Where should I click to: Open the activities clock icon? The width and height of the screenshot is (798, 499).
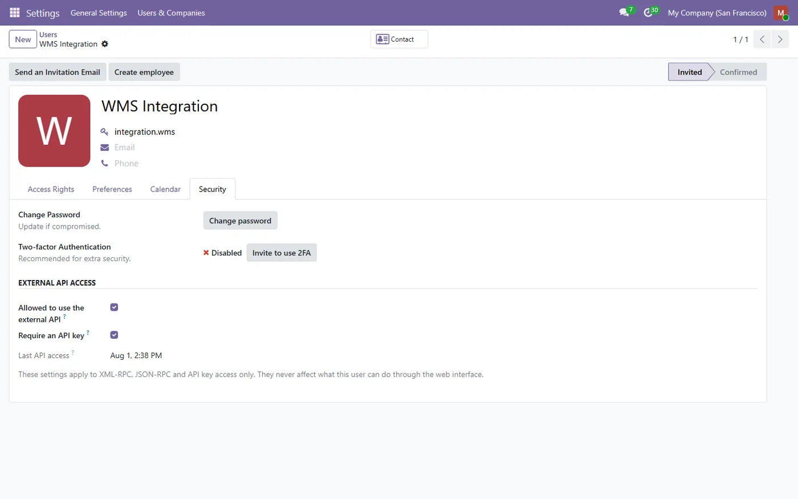tap(648, 13)
